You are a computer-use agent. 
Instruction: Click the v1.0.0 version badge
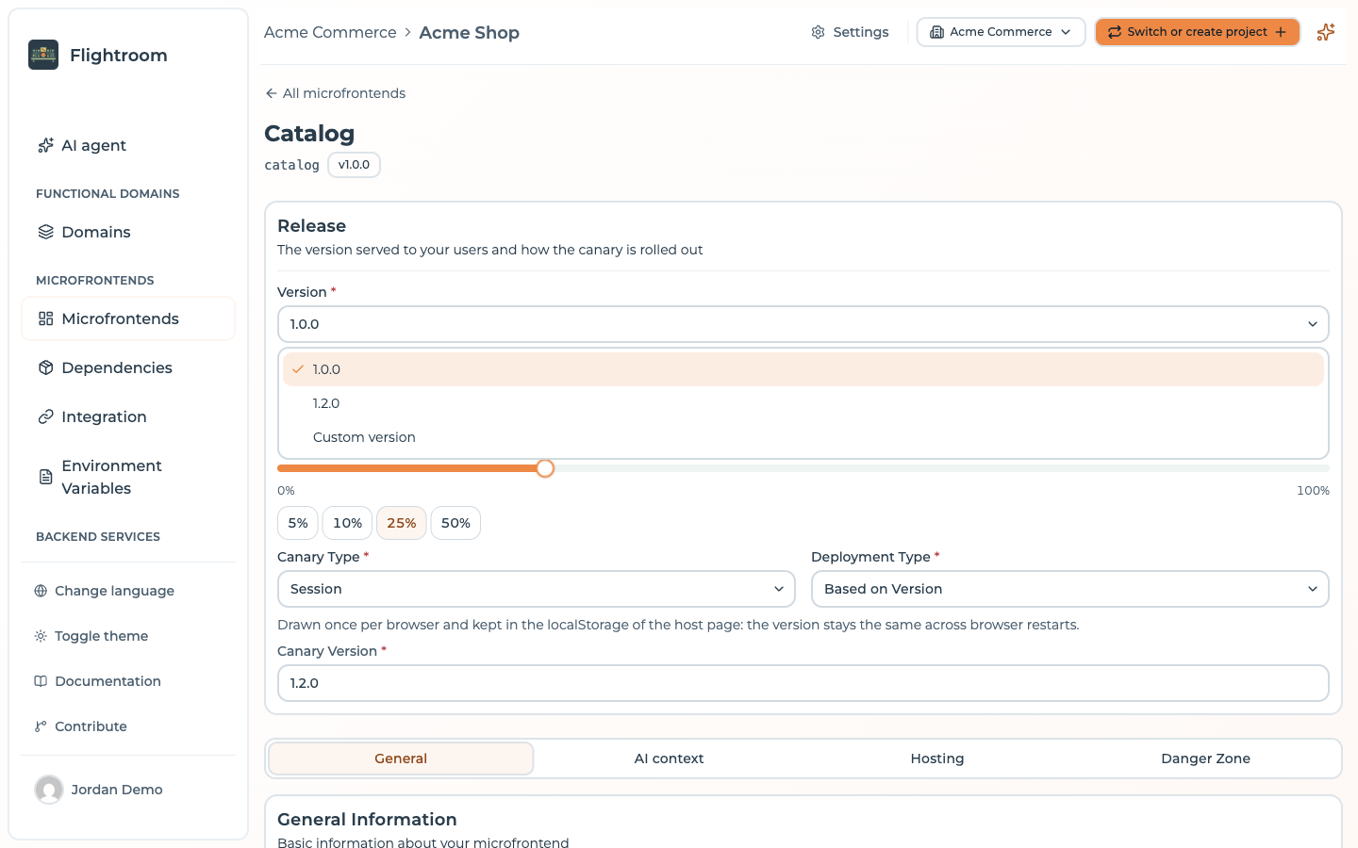[x=354, y=165]
